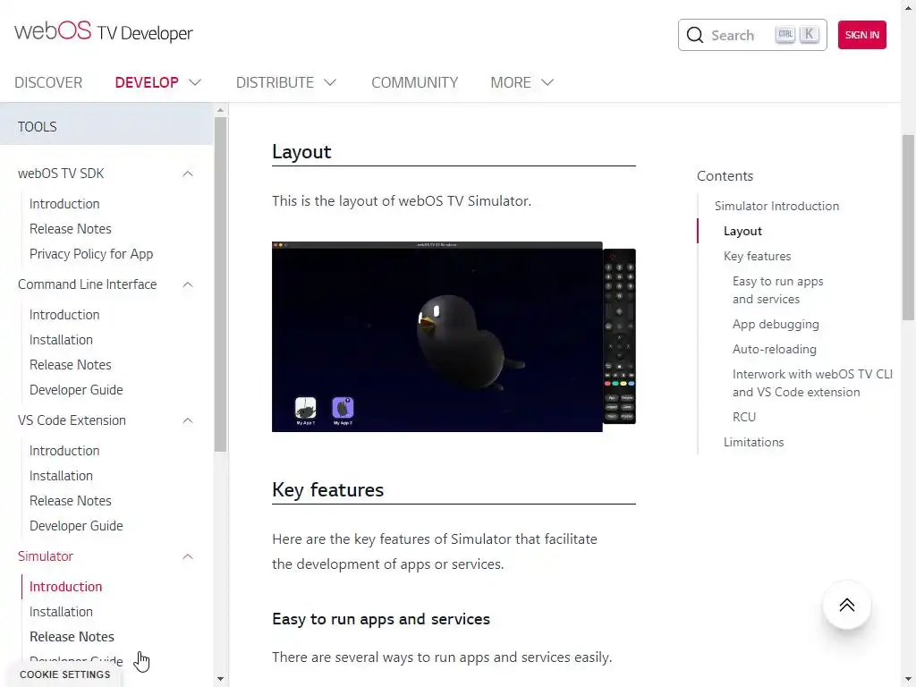Click the My App 1 icon in screenshot
Screen dimensions: 916x687
[x=305, y=411]
